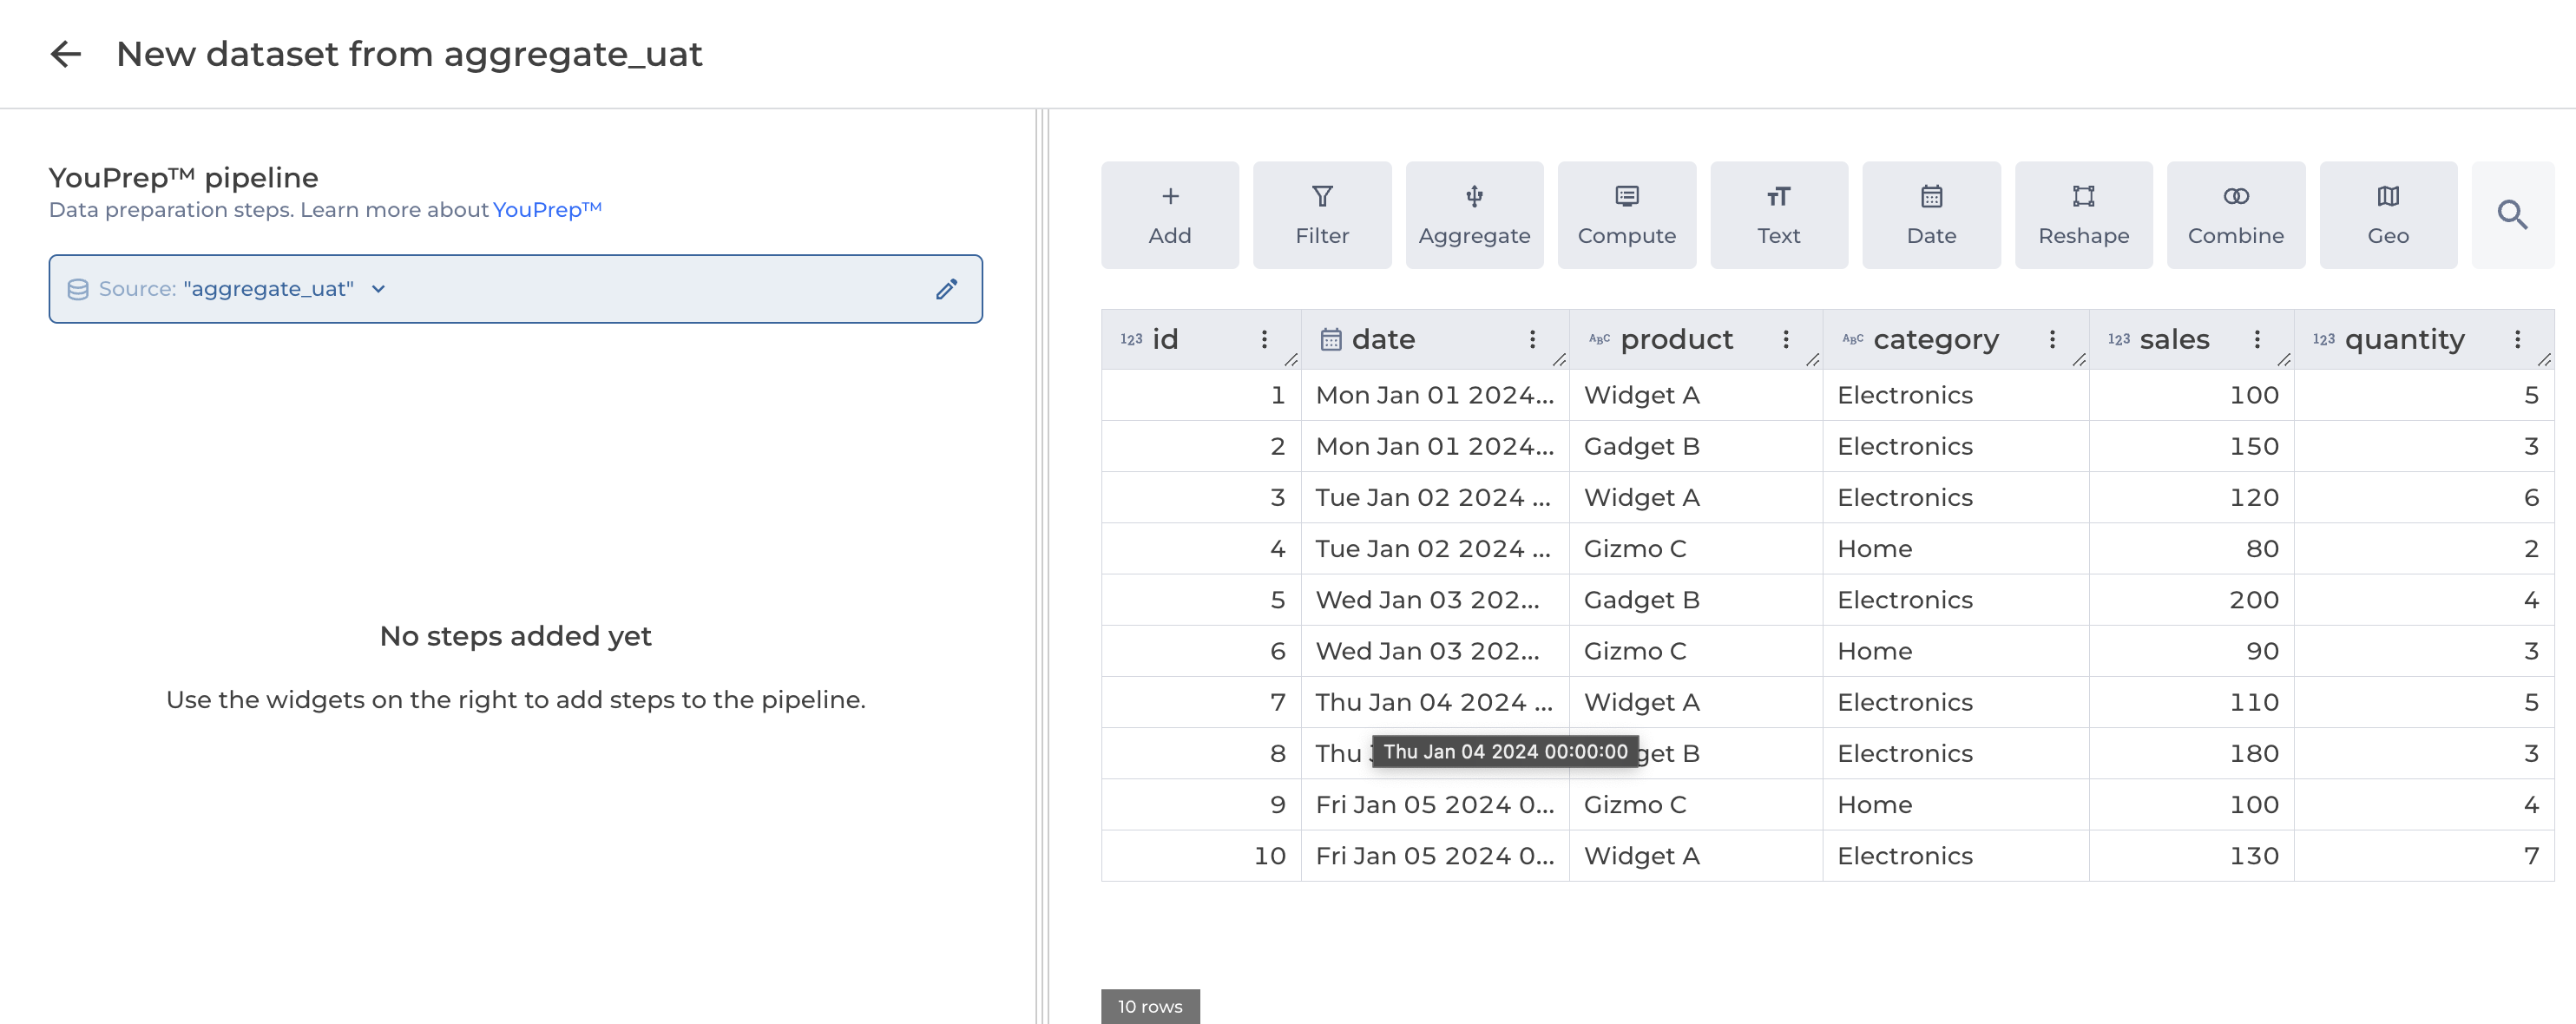The width and height of the screenshot is (2576, 1024).
Task: Open the Combine widget
Action: [x=2236, y=215]
